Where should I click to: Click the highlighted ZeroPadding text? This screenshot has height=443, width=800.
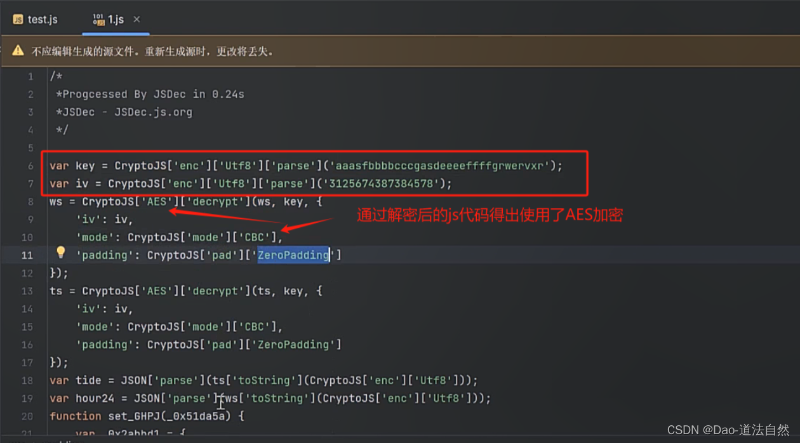(x=293, y=255)
